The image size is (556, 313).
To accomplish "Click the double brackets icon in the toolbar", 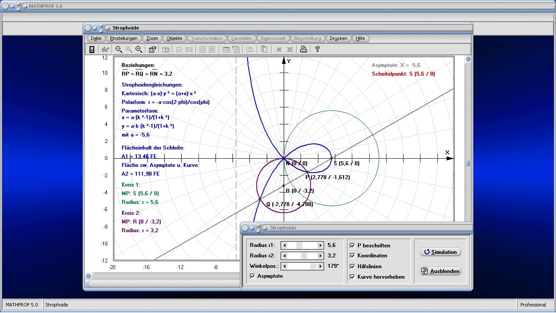I will click(x=189, y=50).
